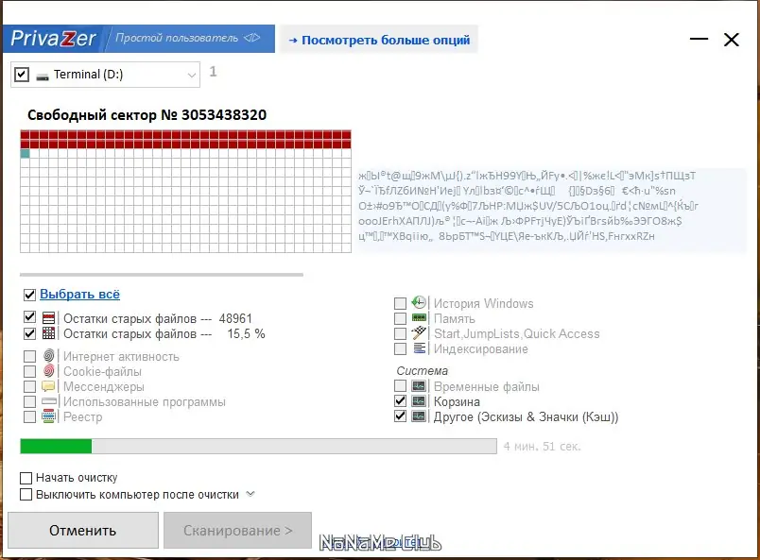The height and width of the screenshot is (560, 760).
Task: Uncheck Остатки старых файлов 15,5 % checkbox
Action: [x=29, y=333]
